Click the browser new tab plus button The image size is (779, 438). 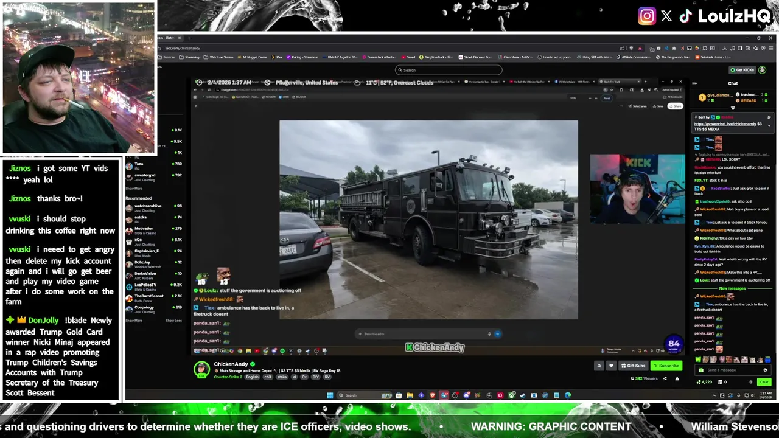[x=189, y=38]
